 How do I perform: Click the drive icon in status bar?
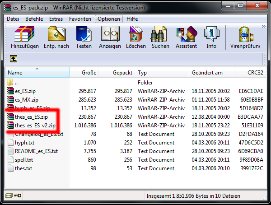tap(9, 196)
